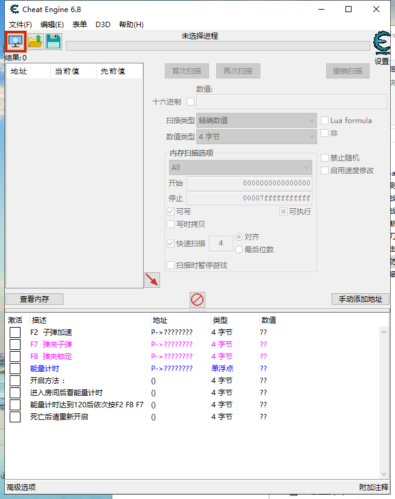
Task: Open the 表单 menu
Action: click(79, 25)
